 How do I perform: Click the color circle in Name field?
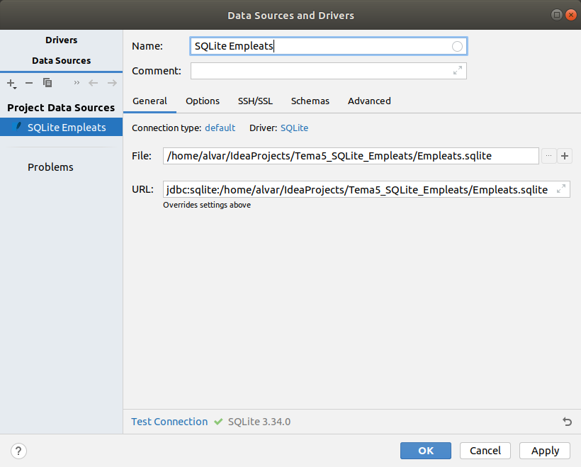pyautogui.click(x=457, y=46)
